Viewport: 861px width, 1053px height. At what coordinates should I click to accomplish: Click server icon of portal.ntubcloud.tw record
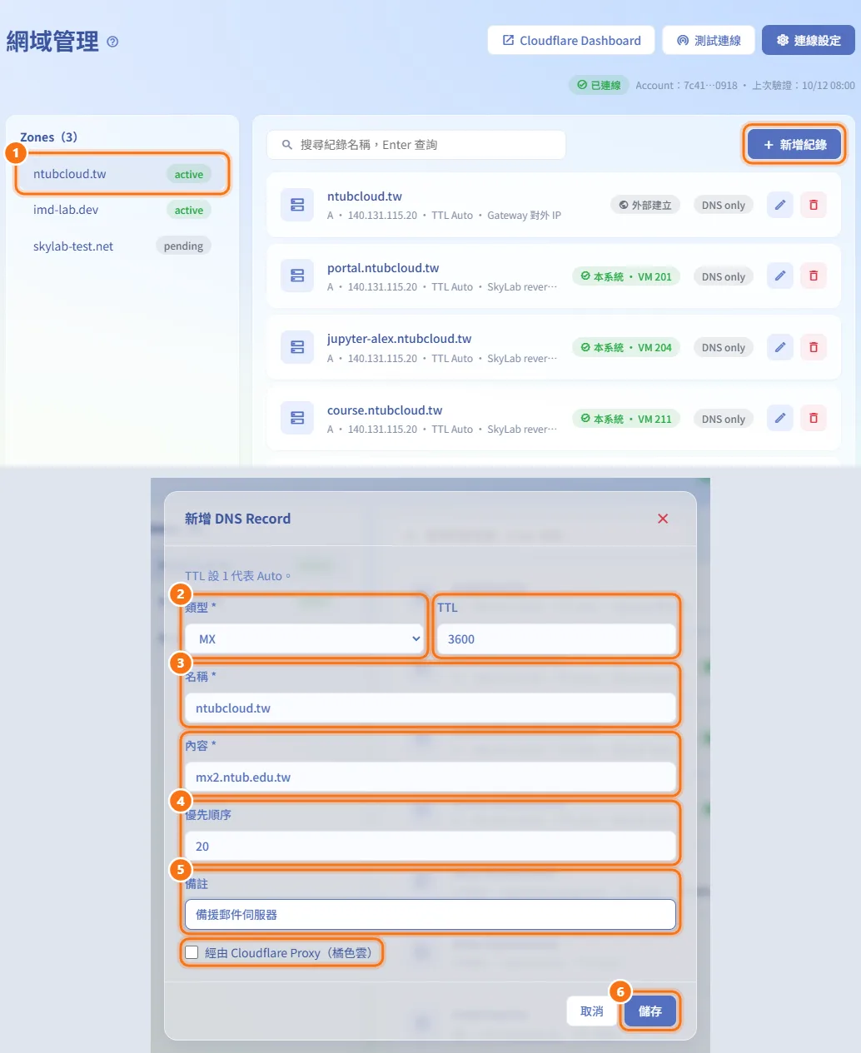click(x=297, y=276)
